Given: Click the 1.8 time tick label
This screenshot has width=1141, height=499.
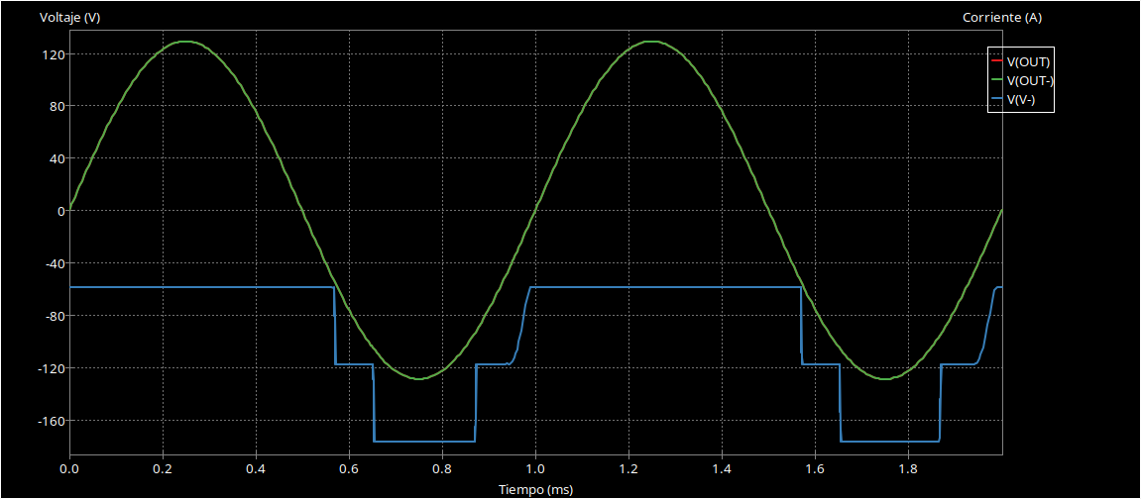Looking at the screenshot, I should coord(908,469).
